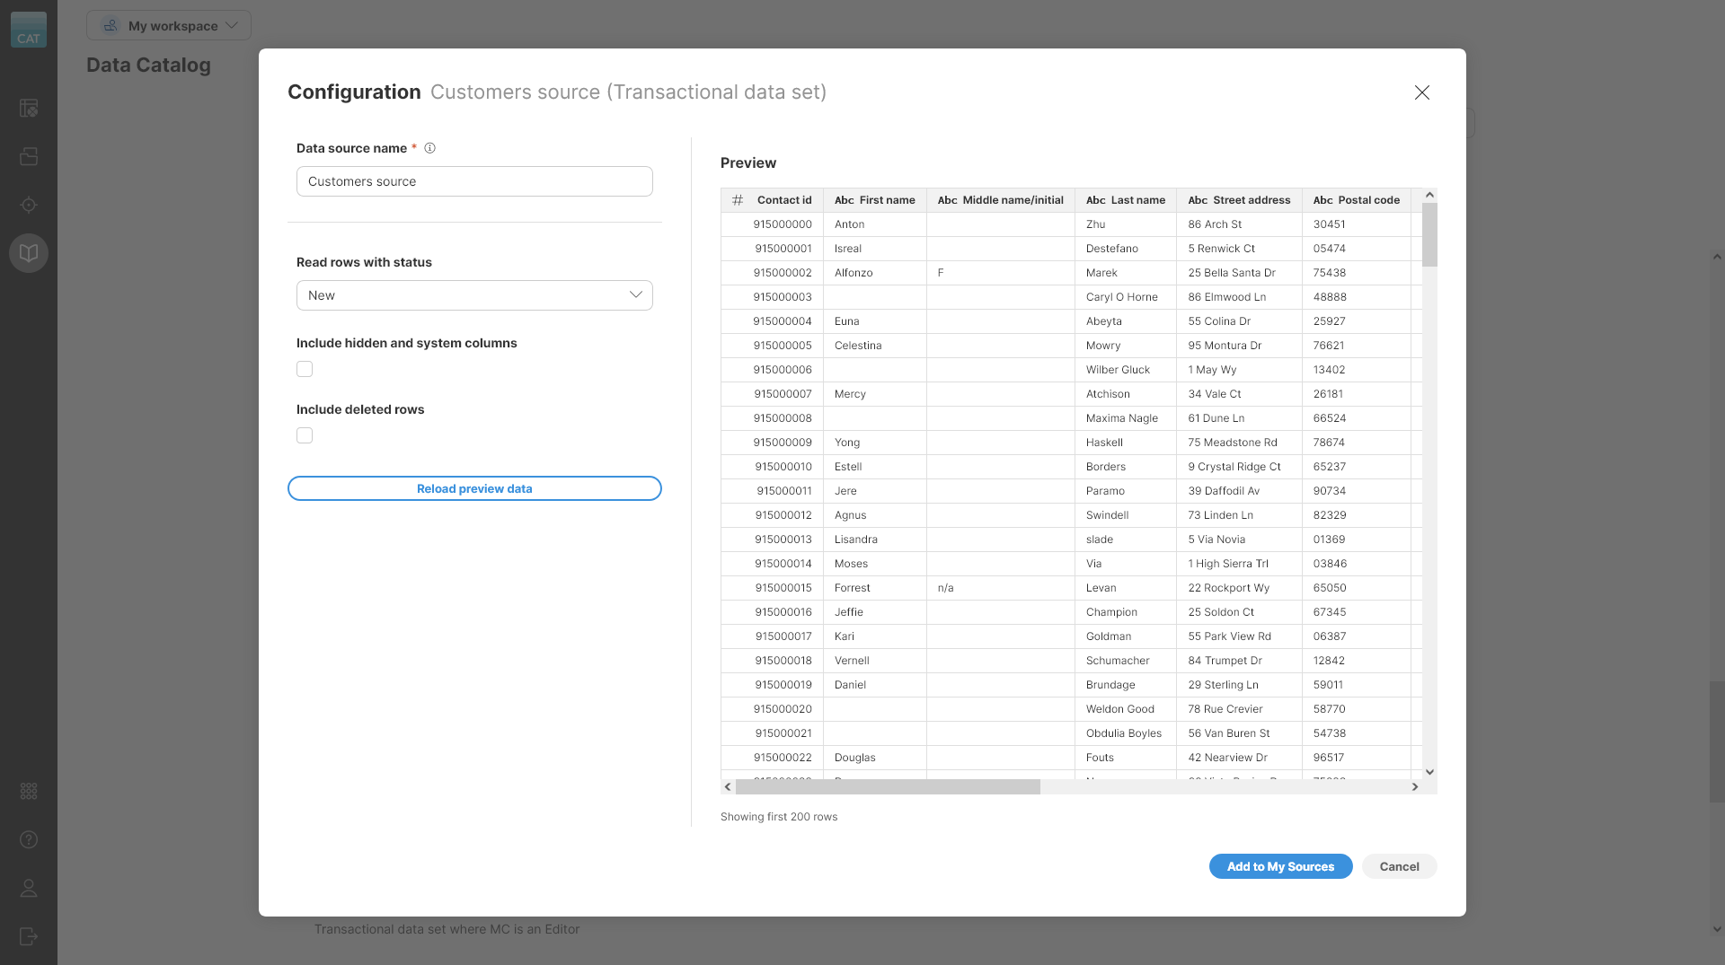Screen dimensions: 1725x965
Task: Select the Contact id column header
Action: tap(784, 199)
